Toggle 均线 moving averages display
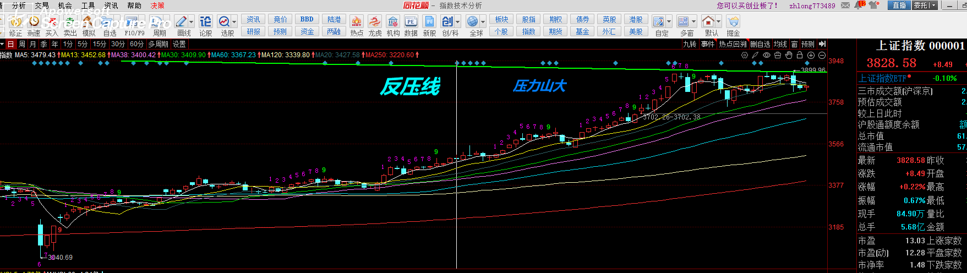Screen dimensions: 967x273 [780, 44]
